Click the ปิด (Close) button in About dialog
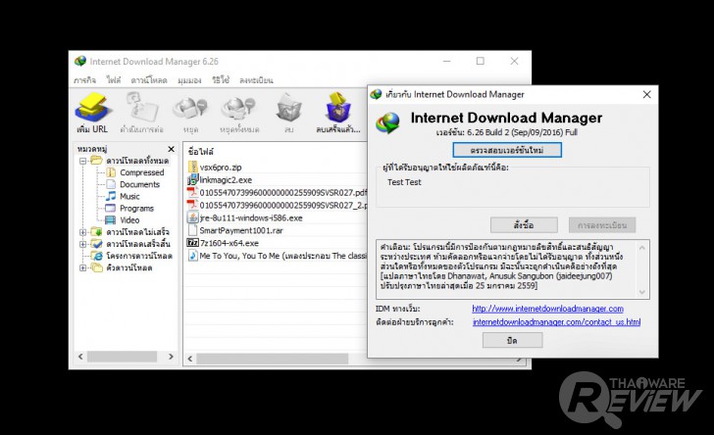This screenshot has width=714, height=435. pos(512,340)
